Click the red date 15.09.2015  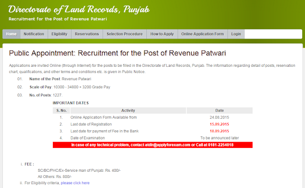click(219, 124)
